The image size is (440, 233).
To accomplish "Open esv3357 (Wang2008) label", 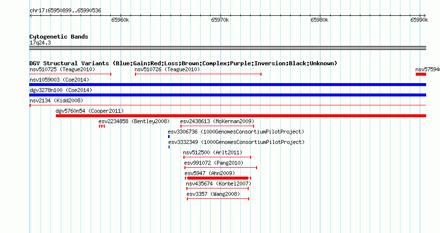I will 213,194.
